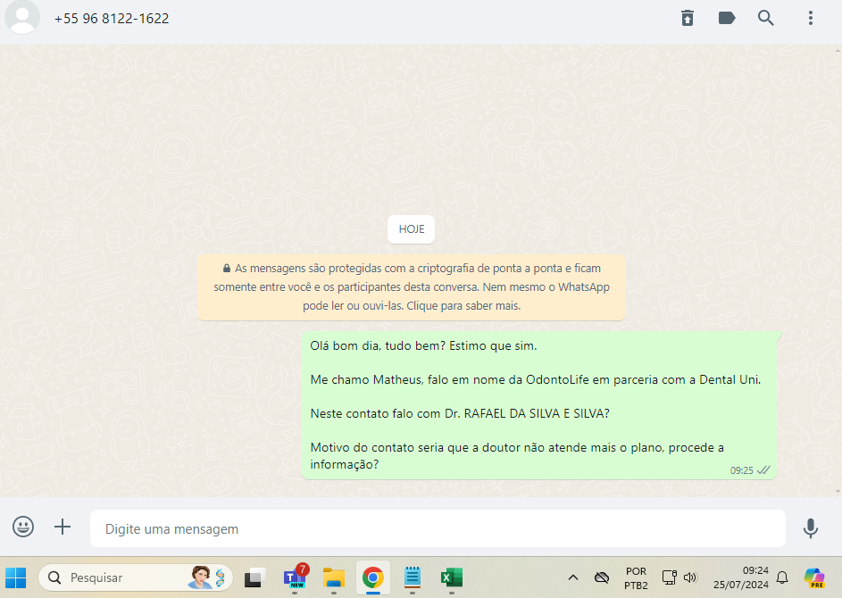The image size is (842, 598).
Task: Open the network display tray icon
Action: click(x=669, y=577)
